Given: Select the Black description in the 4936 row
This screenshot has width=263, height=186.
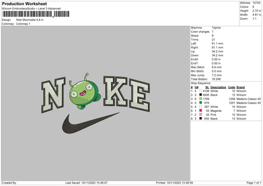Looking at the screenshot, I should point(214,95).
